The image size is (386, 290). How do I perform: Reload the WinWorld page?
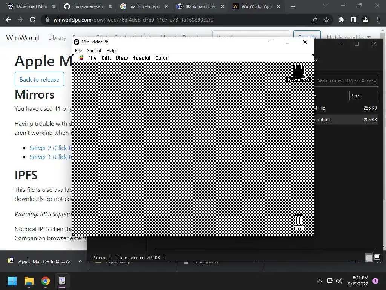32,20
